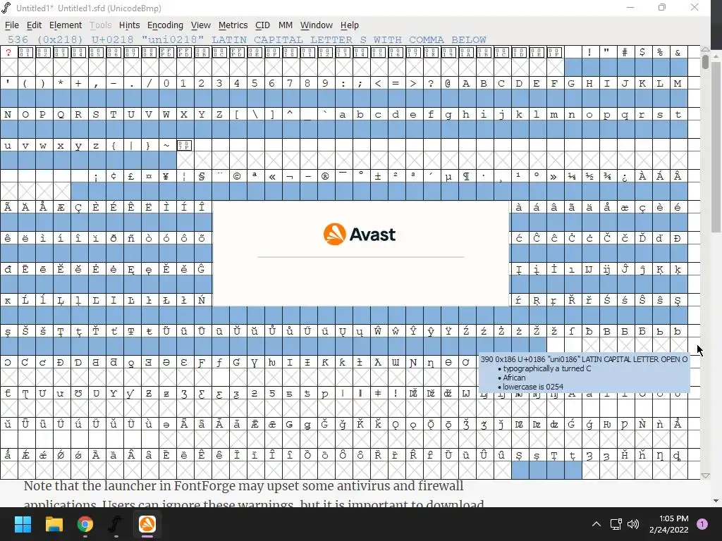Open the Help menu
This screenshot has width=722, height=541.
(350, 25)
